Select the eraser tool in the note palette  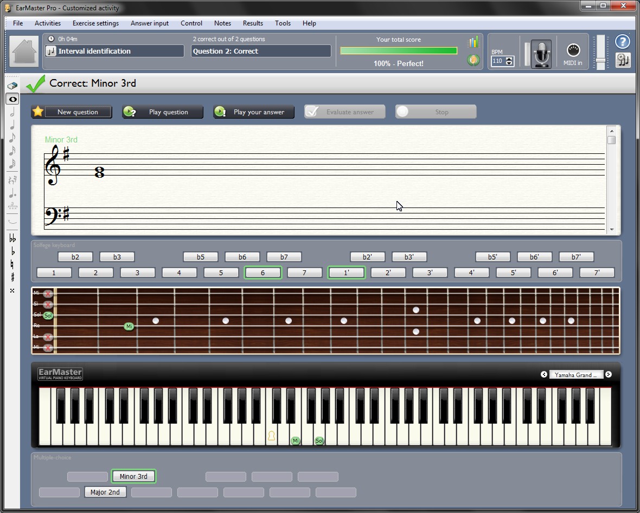12,86
